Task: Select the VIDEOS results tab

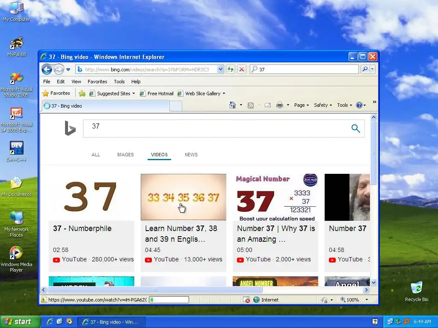Action: click(159, 155)
